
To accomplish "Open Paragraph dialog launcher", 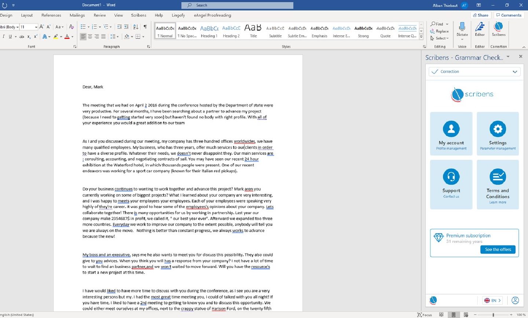I will 148,47.
